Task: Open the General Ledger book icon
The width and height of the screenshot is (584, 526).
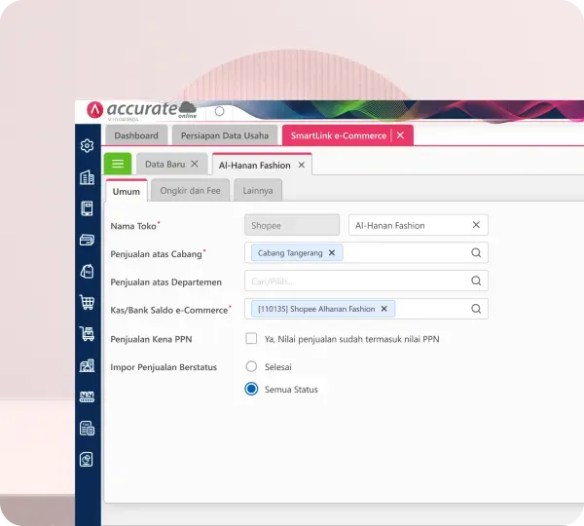Action: [x=88, y=208]
